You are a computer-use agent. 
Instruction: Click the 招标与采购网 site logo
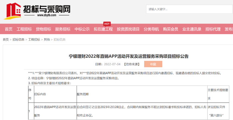[37, 11]
